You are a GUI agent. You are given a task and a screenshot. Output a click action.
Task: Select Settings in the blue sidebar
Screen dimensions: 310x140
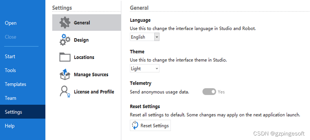[14, 112]
